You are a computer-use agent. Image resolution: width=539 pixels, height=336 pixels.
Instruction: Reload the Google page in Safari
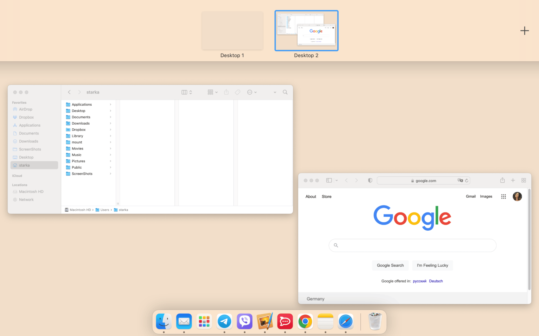coord(467,180)
